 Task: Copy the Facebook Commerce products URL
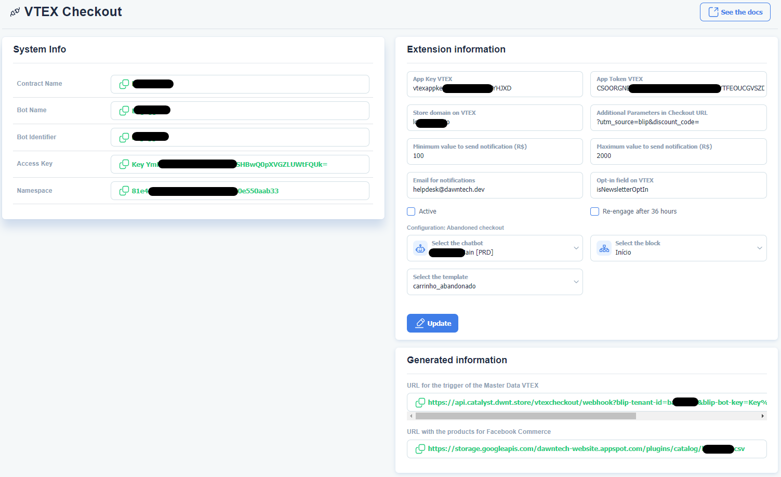tap(420, 448)
